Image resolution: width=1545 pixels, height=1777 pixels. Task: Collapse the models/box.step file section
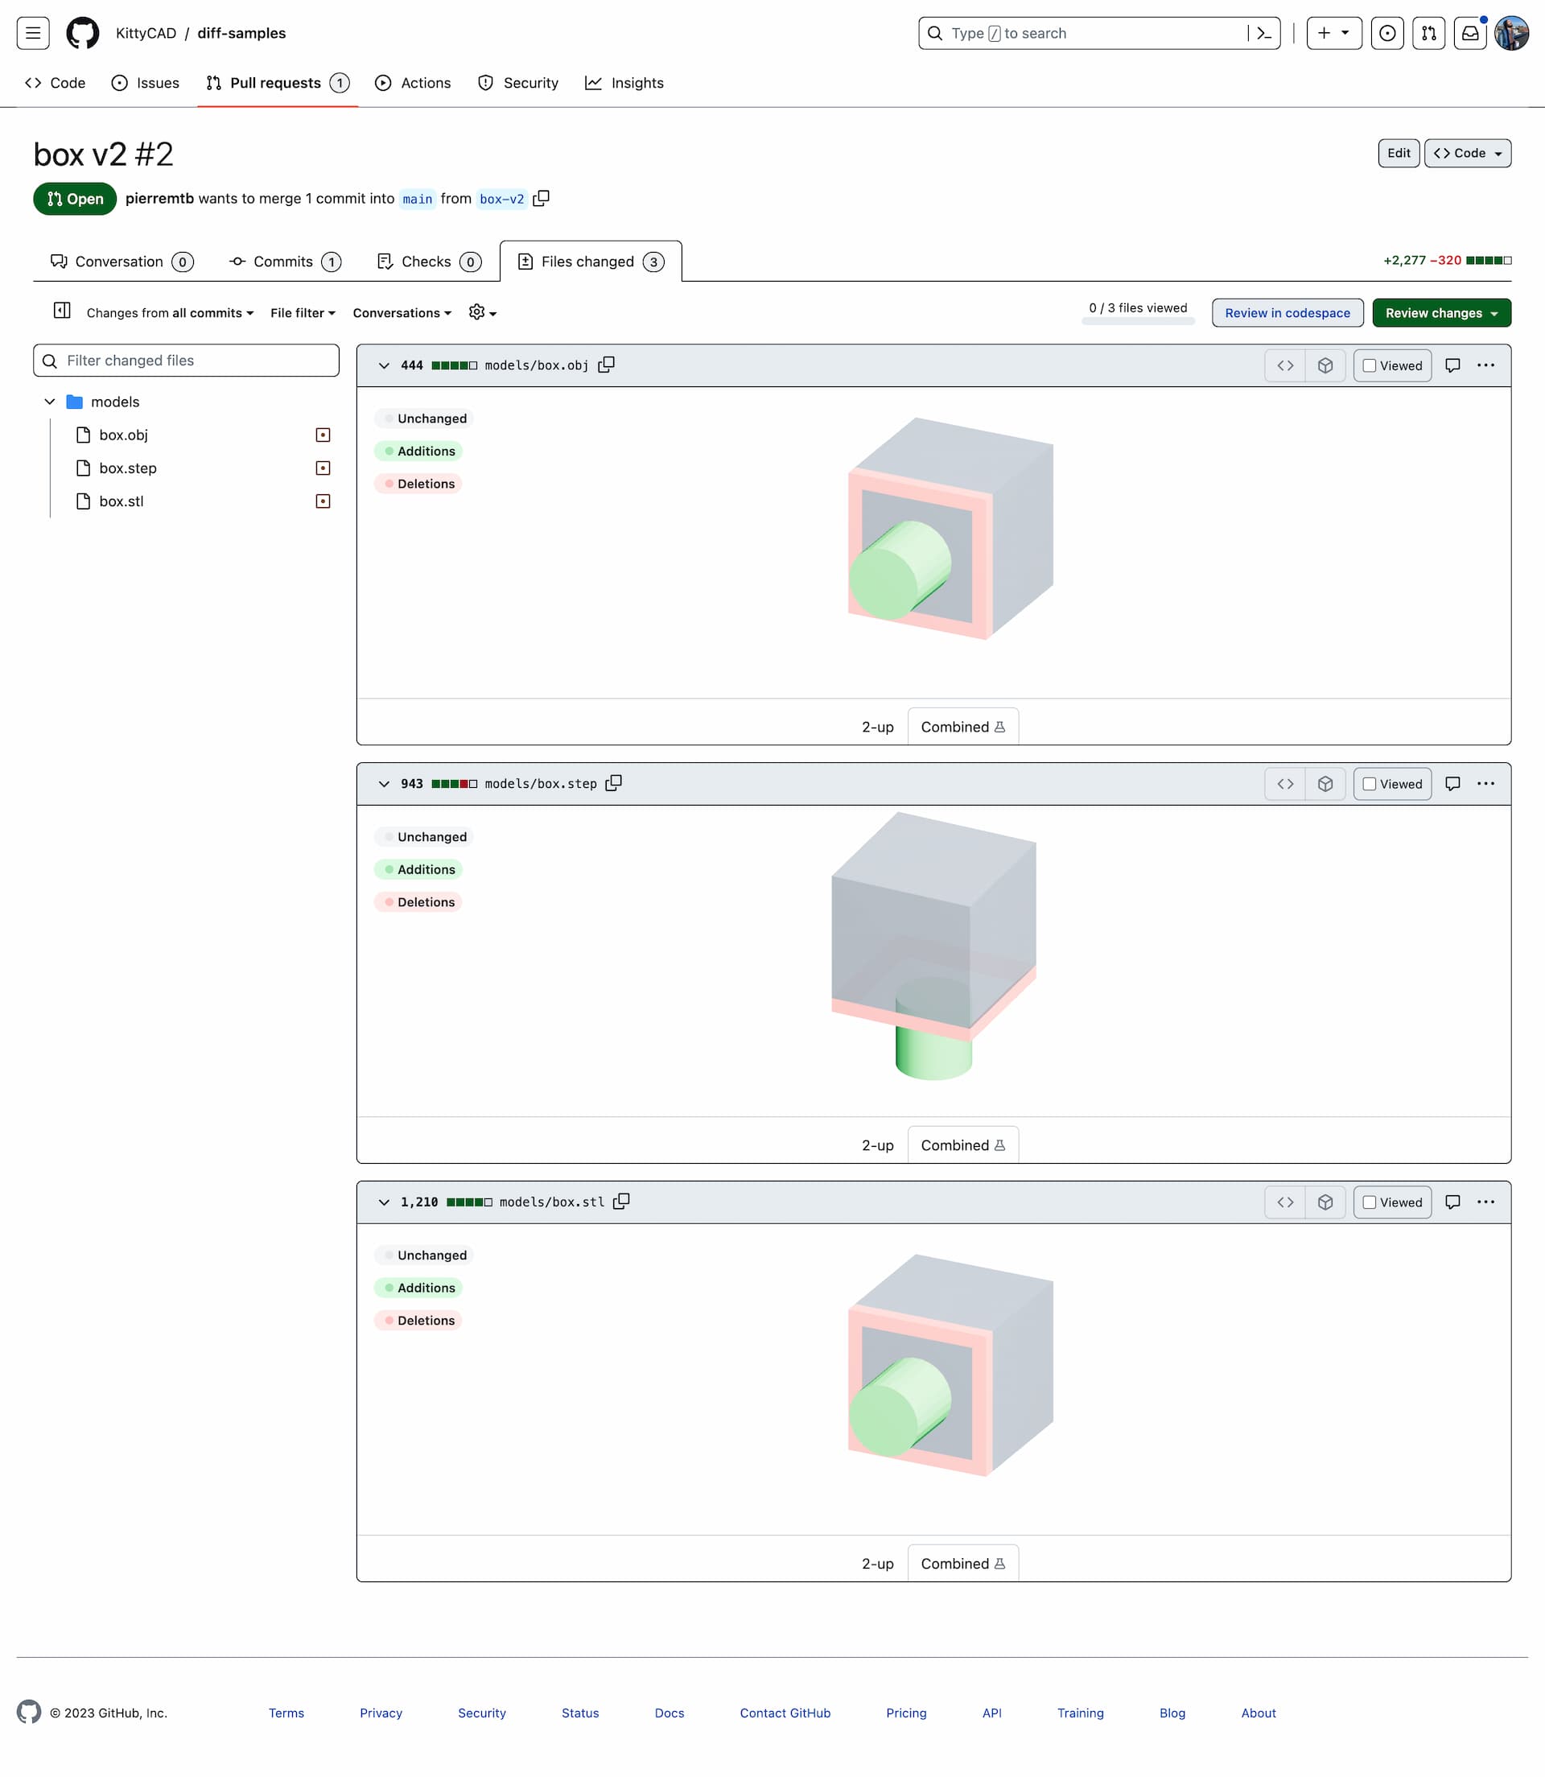[382, 784]
